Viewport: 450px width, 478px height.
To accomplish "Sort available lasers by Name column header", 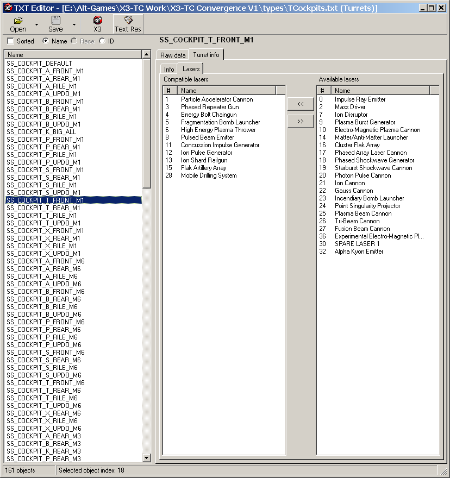I will tap(379, 91).
